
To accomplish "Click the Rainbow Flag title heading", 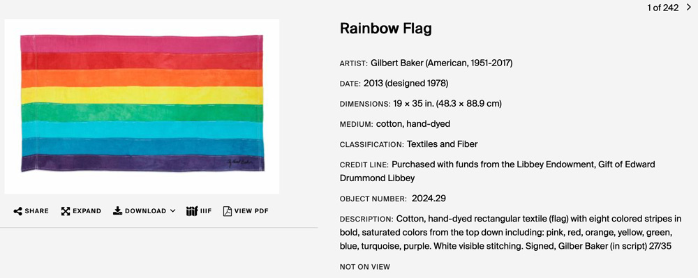I will [x=385, y=29].
